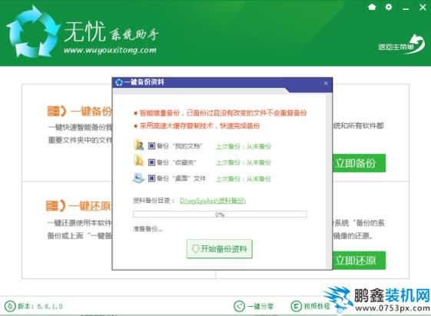Viewport: 431px width, 316px height.
Task: Click the 一键备份 heading in main window
Action: (91, 111)
